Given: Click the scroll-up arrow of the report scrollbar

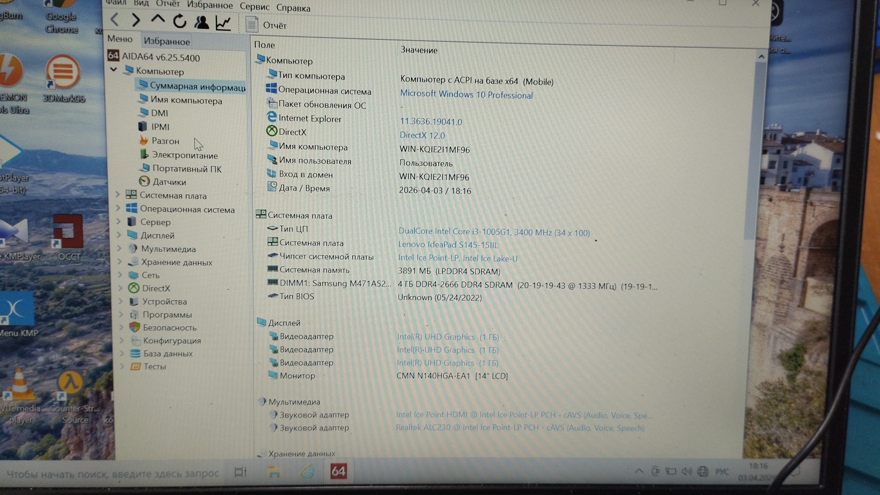Looking at the screenshot, I should point(761,57).
